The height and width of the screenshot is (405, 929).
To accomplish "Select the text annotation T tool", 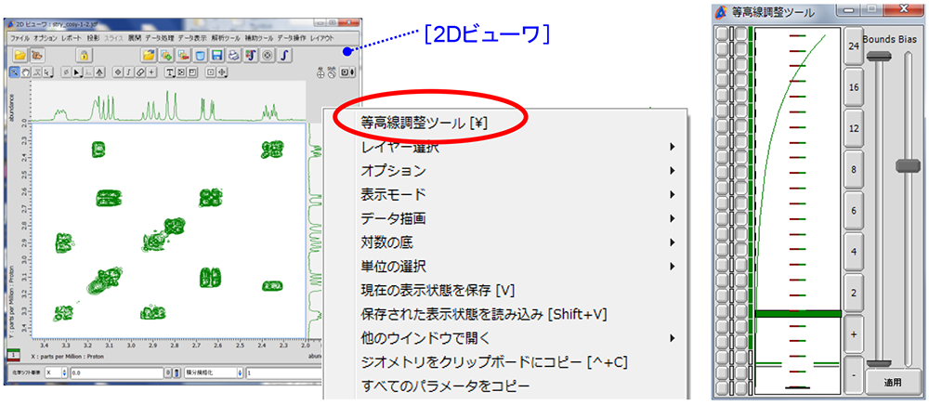I will pos(169,72).
